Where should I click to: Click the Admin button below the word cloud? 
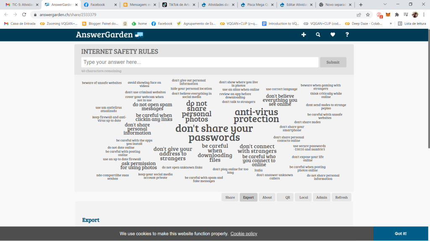point(321,197)
